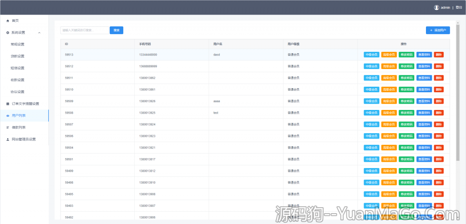Click the home icon beside 首页
The height and width of the screenshot is (224, 466).
tap(8, 21)
